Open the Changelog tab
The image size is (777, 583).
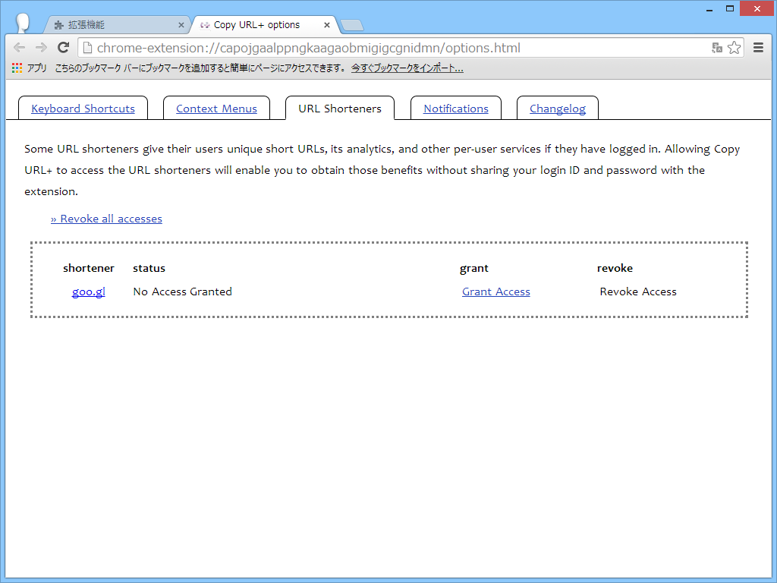pyautogui.click(x=558, y=109)
